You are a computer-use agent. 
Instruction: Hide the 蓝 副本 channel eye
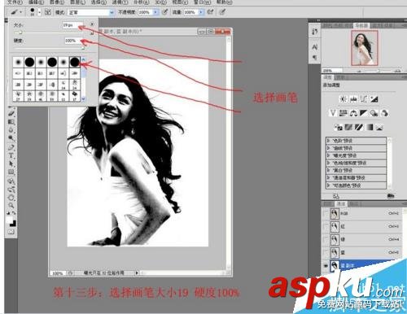pyautogui.click(x=326, y=265)
